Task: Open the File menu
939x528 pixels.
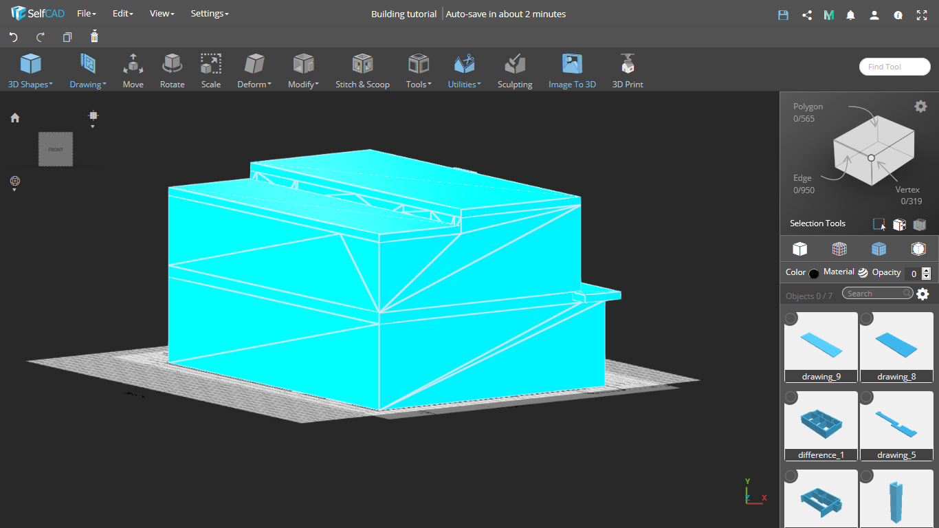Action: coord(86,14)
